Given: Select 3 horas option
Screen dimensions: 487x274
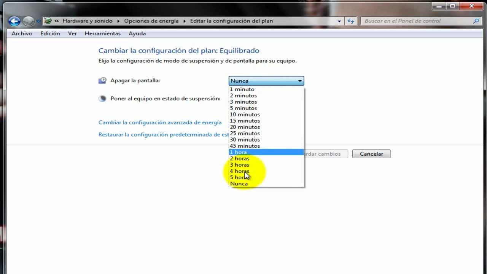Looking at the screenshot, I should [x=266, y=165].
